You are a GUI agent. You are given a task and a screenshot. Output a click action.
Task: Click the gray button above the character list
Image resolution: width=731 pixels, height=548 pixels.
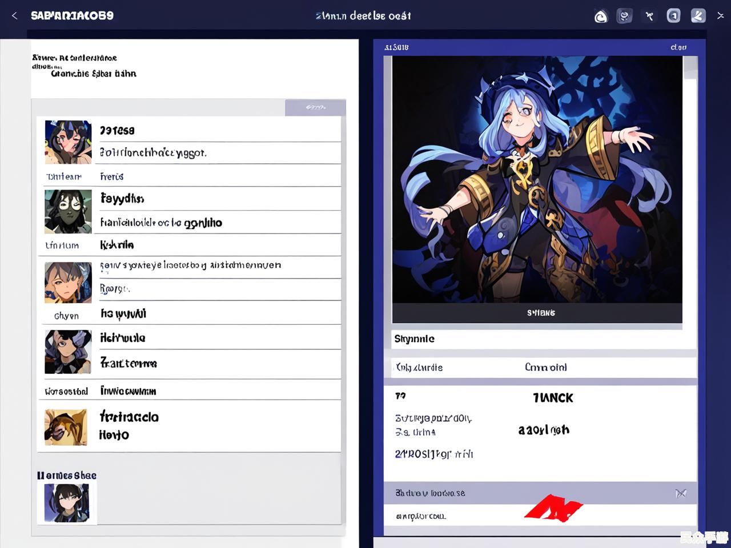pyautogui.click(x=315, y=107)
